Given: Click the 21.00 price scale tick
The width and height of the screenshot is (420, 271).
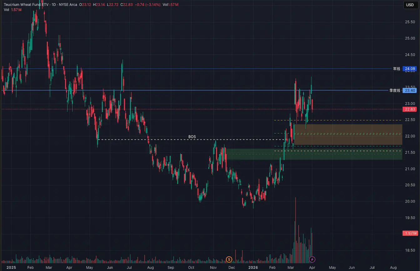Looking at the screenshot, I should (410, 169).
